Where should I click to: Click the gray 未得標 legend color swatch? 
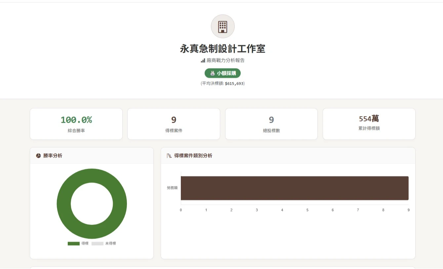[98, 244]
